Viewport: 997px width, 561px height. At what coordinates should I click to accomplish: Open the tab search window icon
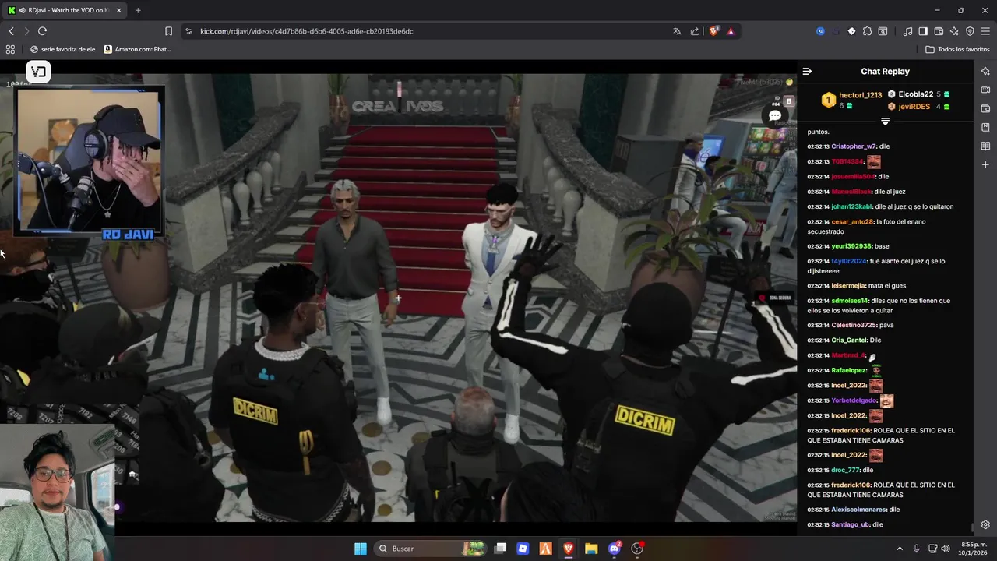pos(883,31)
